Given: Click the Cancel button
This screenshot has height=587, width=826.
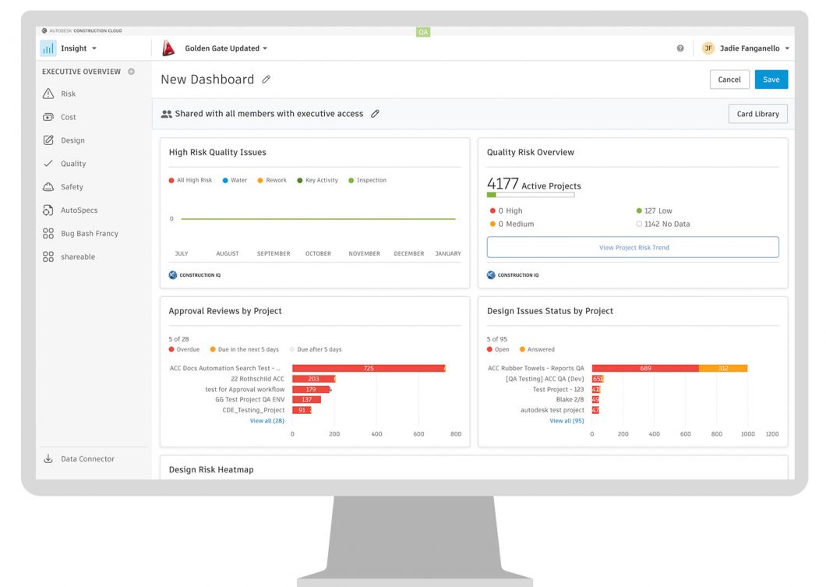Looking at the screenshot, I should click(729, 80).
